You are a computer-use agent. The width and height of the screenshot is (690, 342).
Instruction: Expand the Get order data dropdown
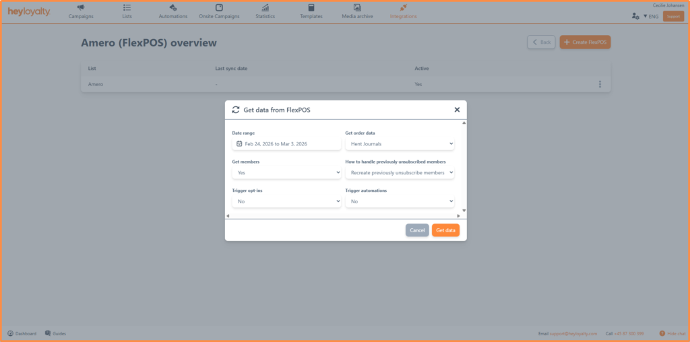click(400, 144)
